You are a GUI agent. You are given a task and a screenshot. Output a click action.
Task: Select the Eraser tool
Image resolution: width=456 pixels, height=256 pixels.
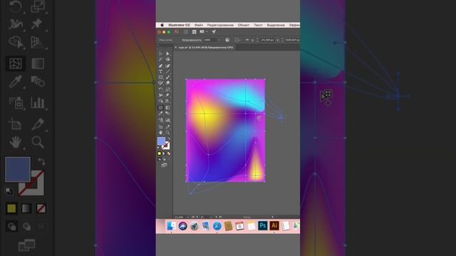168,83
